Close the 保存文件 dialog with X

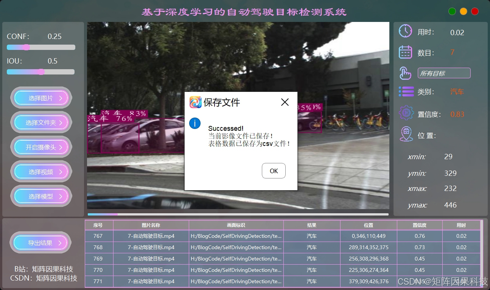[x=285, y=102]
